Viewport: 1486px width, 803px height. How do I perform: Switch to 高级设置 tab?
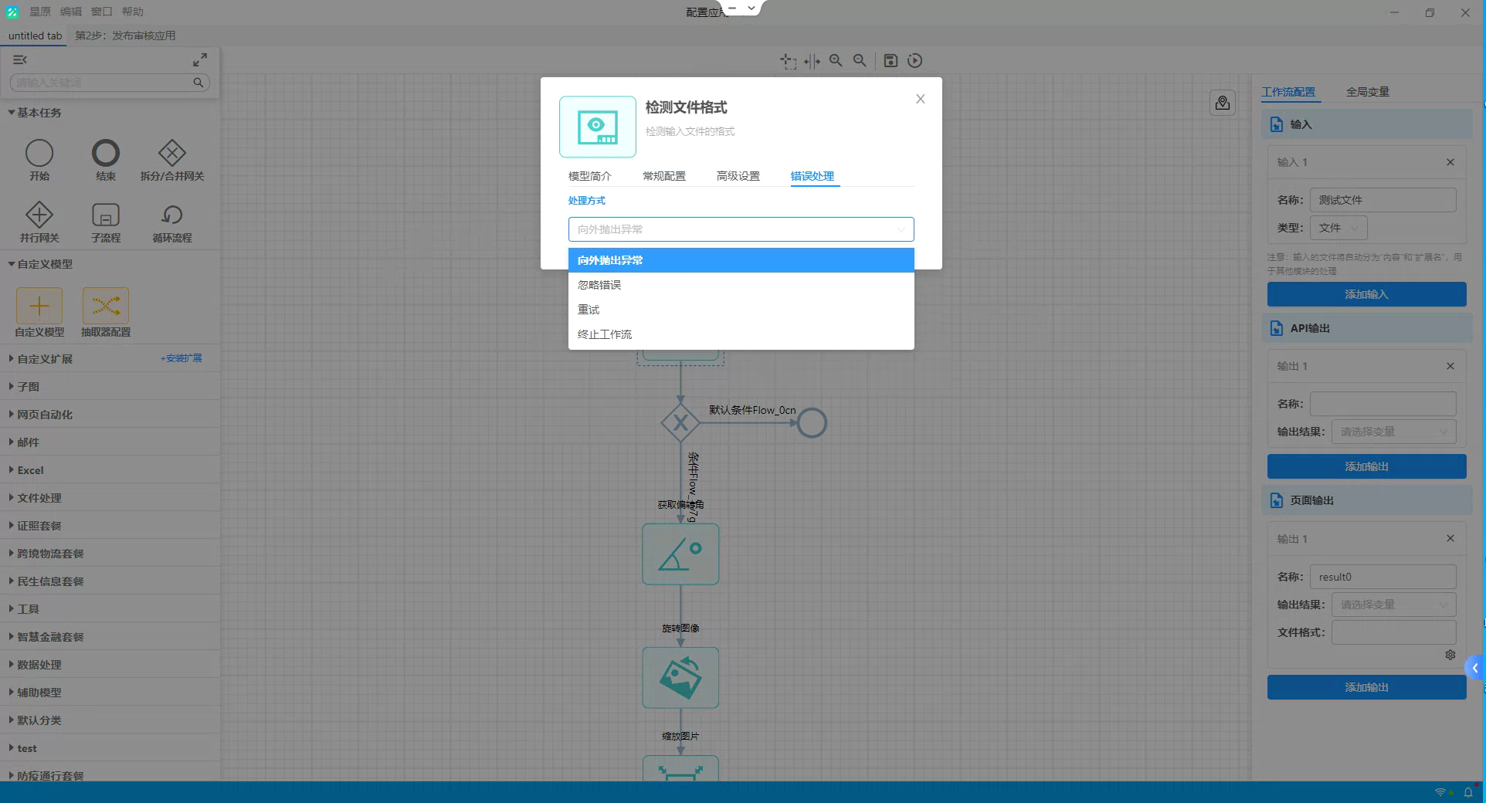[738, 176]
